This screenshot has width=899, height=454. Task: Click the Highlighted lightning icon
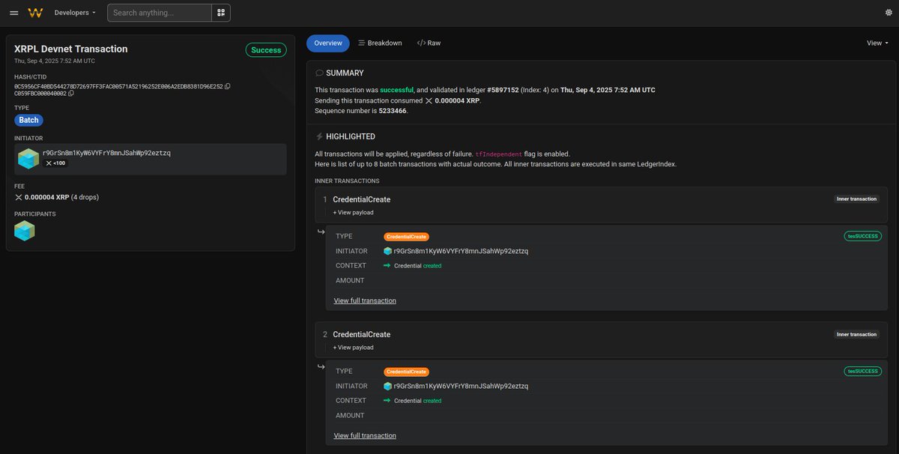pos(319,137)
